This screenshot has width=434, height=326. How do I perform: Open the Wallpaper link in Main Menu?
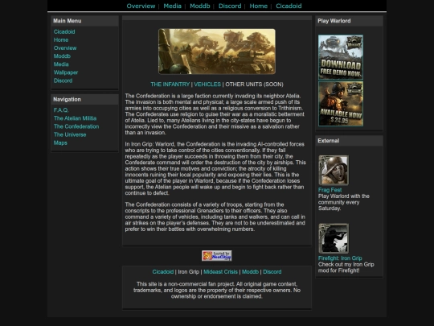click(x=66, y=72)
